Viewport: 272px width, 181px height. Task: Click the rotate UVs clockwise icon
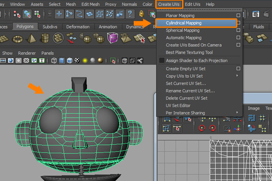pyautogui.click(x=212, y=128)
